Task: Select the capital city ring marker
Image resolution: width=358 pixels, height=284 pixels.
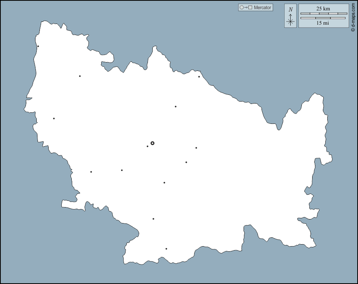Action: coord(152,143)
